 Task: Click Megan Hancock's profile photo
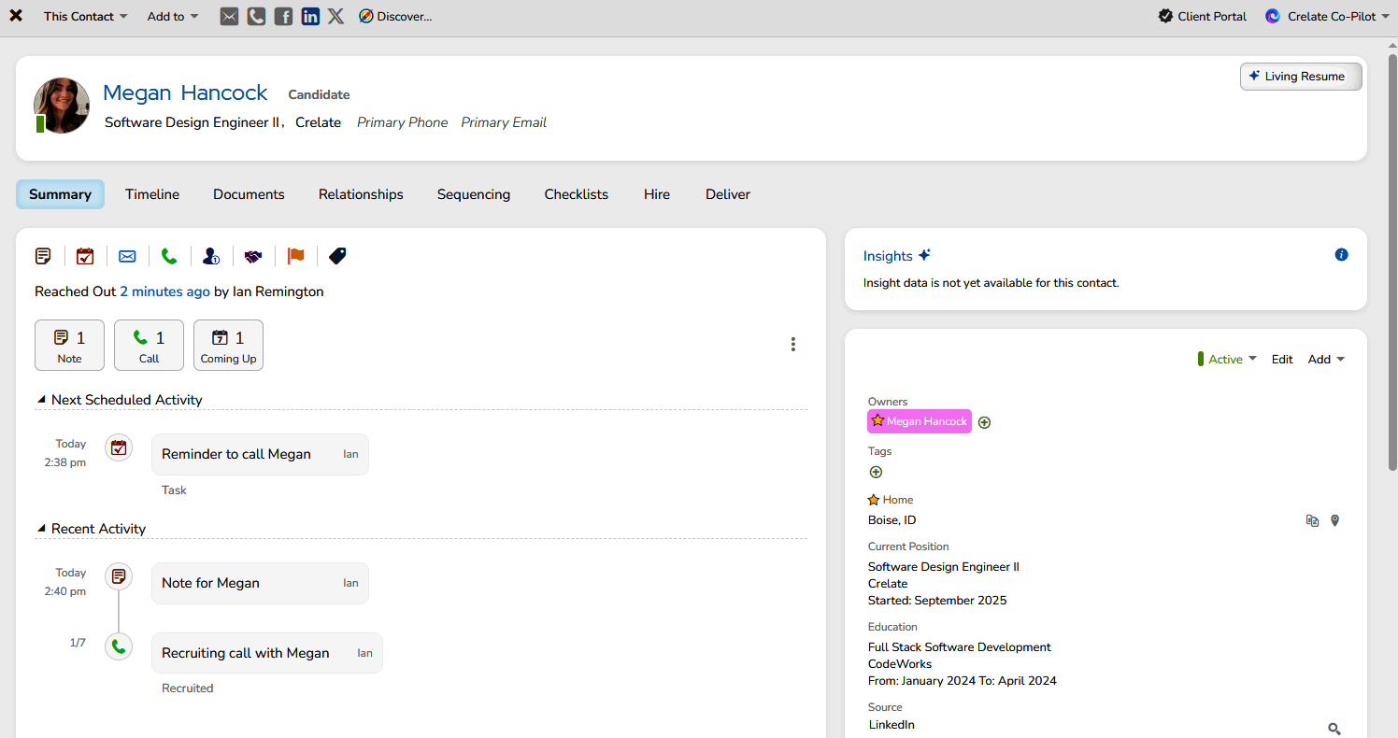point(63,105)
